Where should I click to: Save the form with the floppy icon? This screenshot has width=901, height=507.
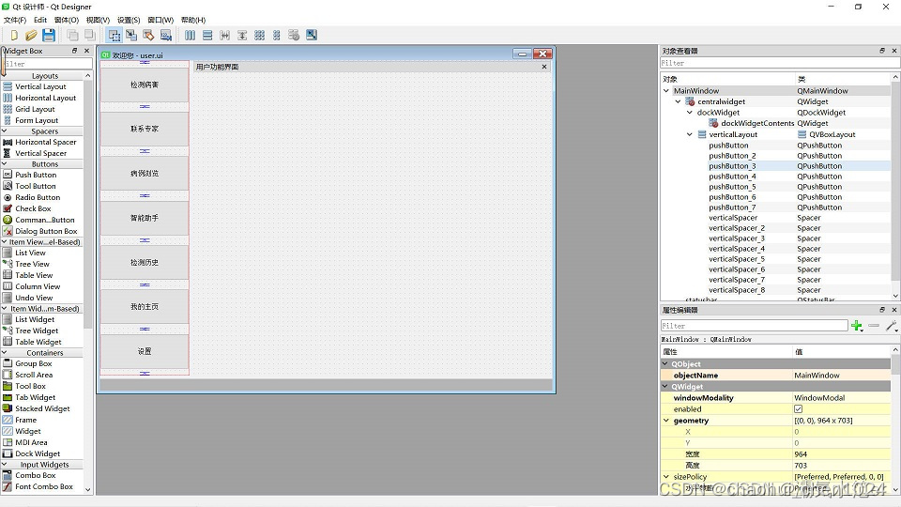(x=49, y=35)
